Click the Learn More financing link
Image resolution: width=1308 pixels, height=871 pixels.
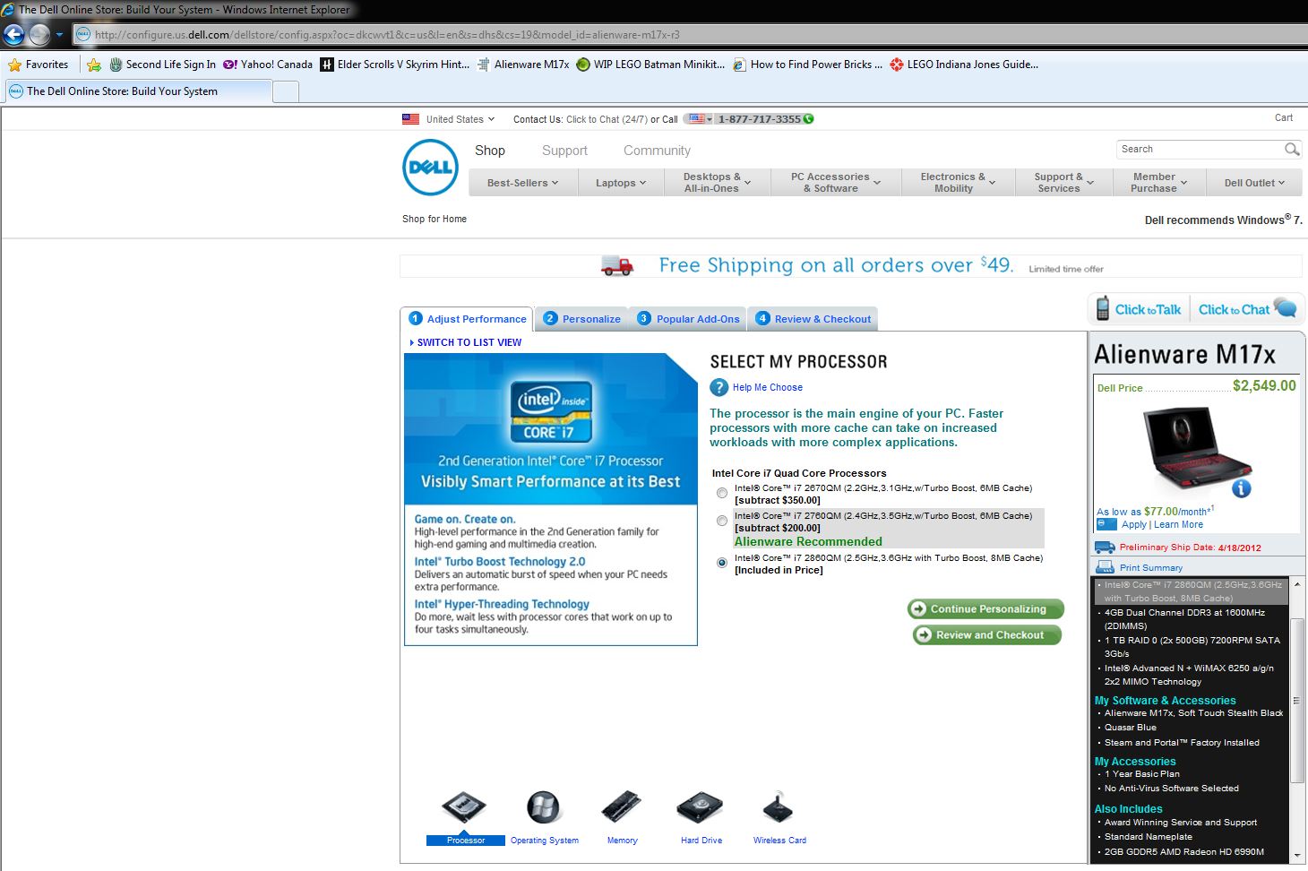tap(1178, 525)
